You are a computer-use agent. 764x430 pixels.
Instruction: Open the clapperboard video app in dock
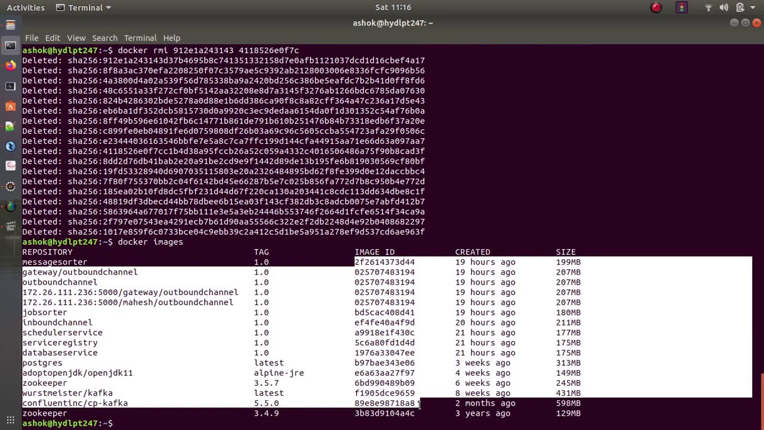tap(10, 226)
